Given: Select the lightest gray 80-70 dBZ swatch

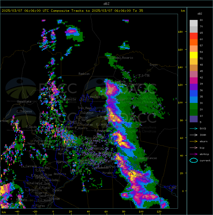Looking at the screenshot, I should pyautogui.click(x=194, y=23).
